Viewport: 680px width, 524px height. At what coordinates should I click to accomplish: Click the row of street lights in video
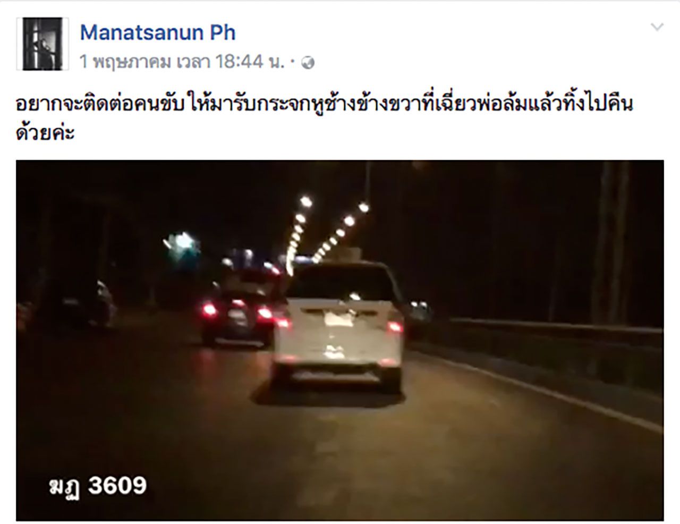point(324,229)
